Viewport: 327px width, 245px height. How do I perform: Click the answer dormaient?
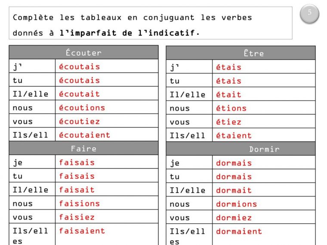239,232
